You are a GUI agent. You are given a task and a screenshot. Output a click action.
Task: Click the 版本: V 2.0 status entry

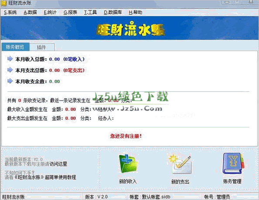coord(97,197)
